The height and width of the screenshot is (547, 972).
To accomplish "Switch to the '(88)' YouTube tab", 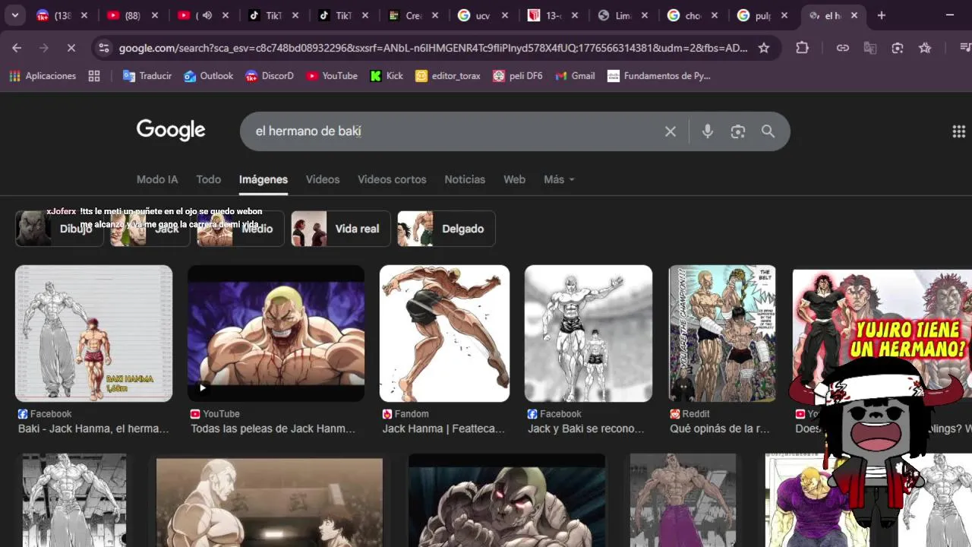I will click(x=132, y=15).
